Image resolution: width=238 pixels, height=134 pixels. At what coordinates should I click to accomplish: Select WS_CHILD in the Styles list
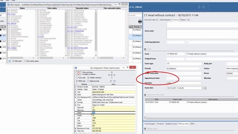click(x=12, y=14)
